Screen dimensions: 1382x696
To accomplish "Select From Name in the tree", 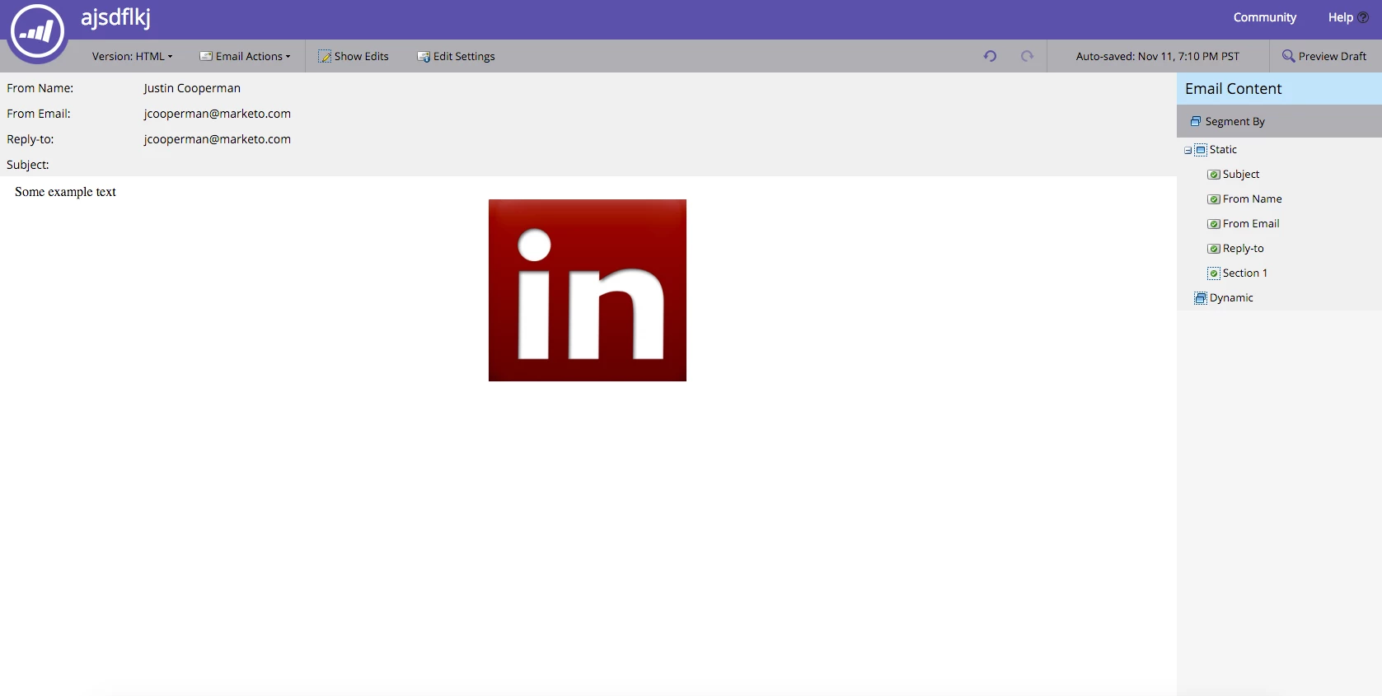I will (x=1252, y=199).
